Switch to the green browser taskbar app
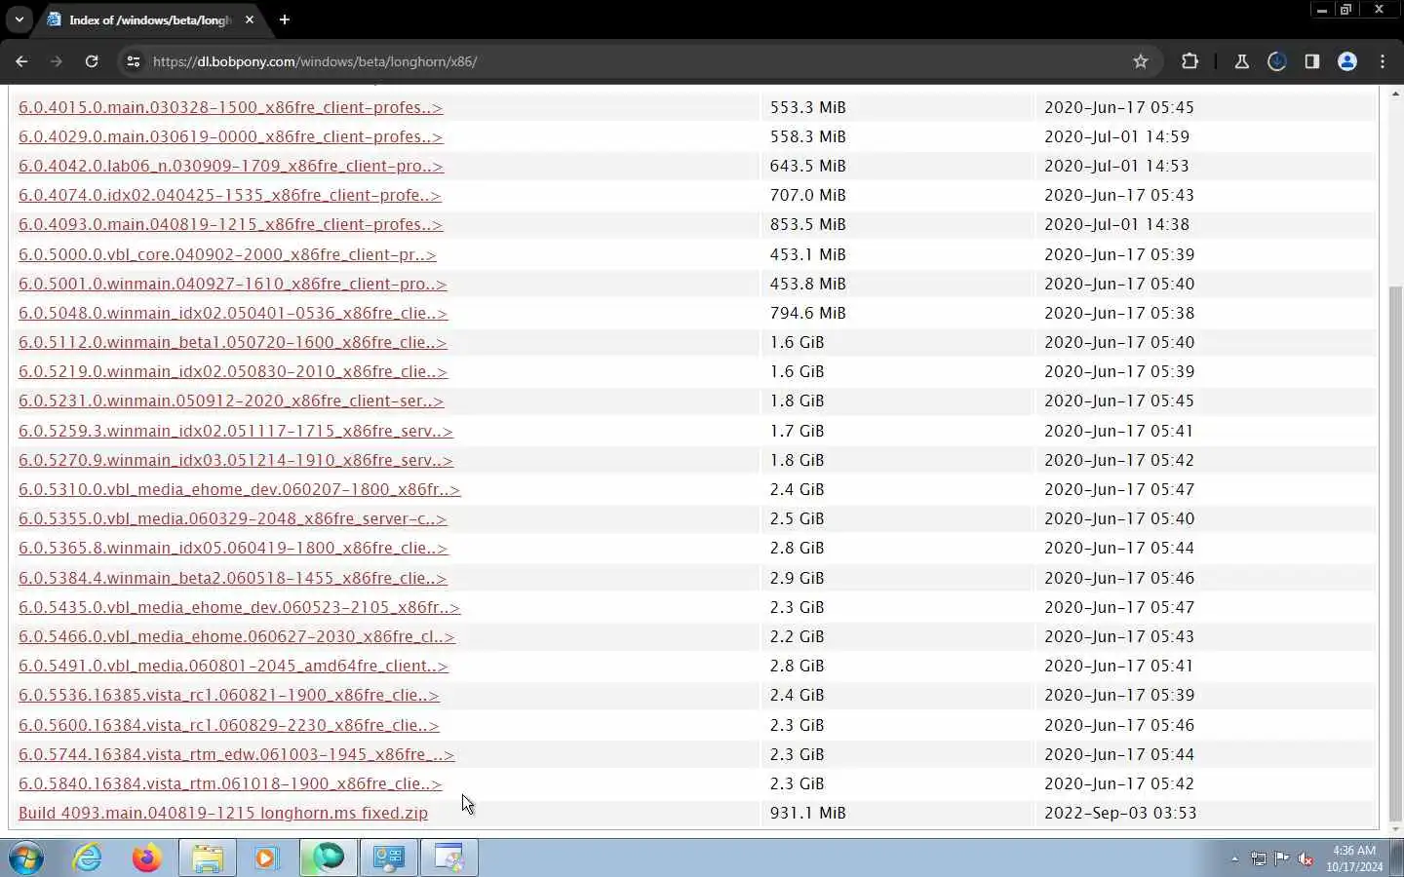Image resolution: width=1404 pixels, height=877 pixels. (329, 858)
